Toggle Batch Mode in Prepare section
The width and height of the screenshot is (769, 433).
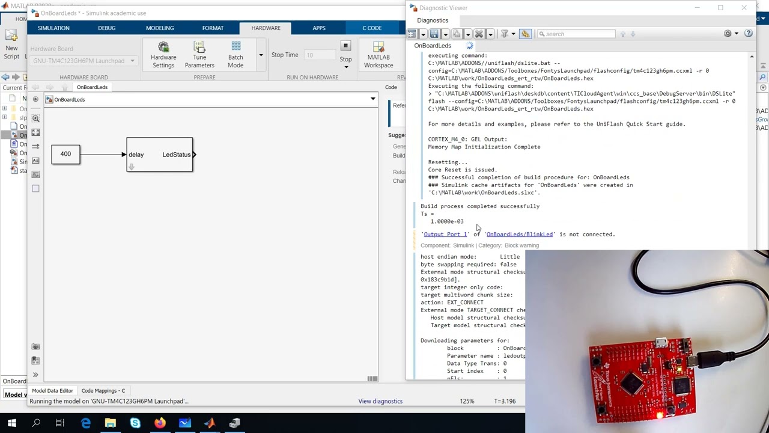coord(236,55)
